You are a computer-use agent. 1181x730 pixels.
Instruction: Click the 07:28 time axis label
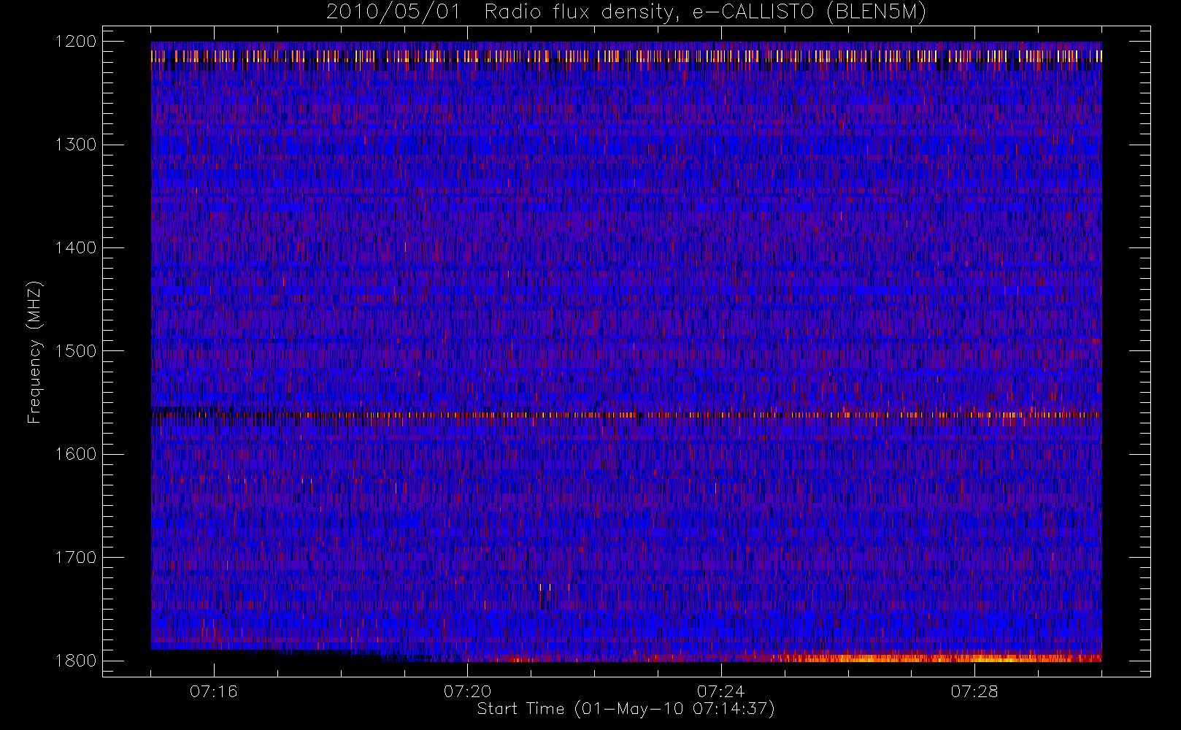(974, 691)
